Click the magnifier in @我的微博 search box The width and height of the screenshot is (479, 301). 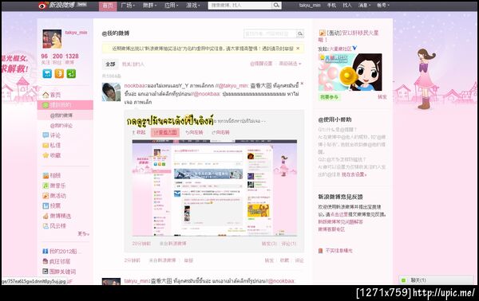tap(300, 33)
